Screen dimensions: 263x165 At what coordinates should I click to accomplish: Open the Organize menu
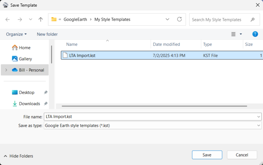tap(16, 34)
